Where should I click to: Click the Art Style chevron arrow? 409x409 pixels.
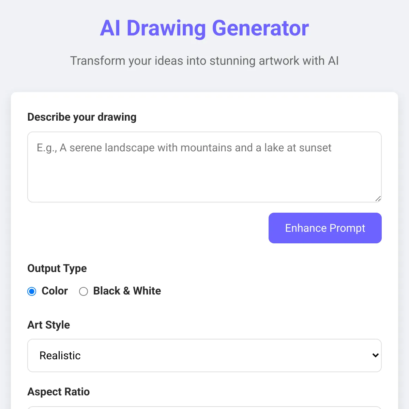pos(375,355)
